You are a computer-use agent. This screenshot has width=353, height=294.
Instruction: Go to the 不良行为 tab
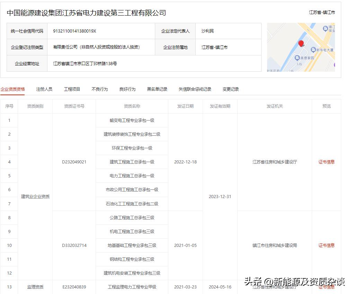point(99,89)
